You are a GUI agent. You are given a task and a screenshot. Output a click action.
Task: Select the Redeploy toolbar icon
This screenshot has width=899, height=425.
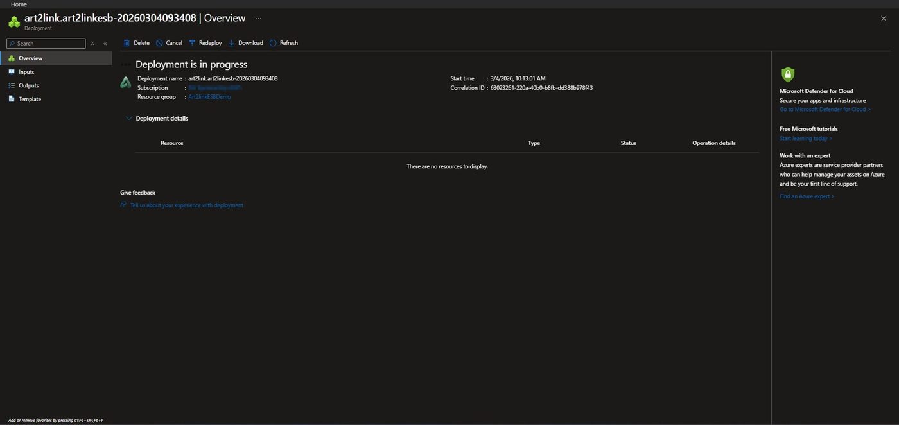click(x=192, y=43)
